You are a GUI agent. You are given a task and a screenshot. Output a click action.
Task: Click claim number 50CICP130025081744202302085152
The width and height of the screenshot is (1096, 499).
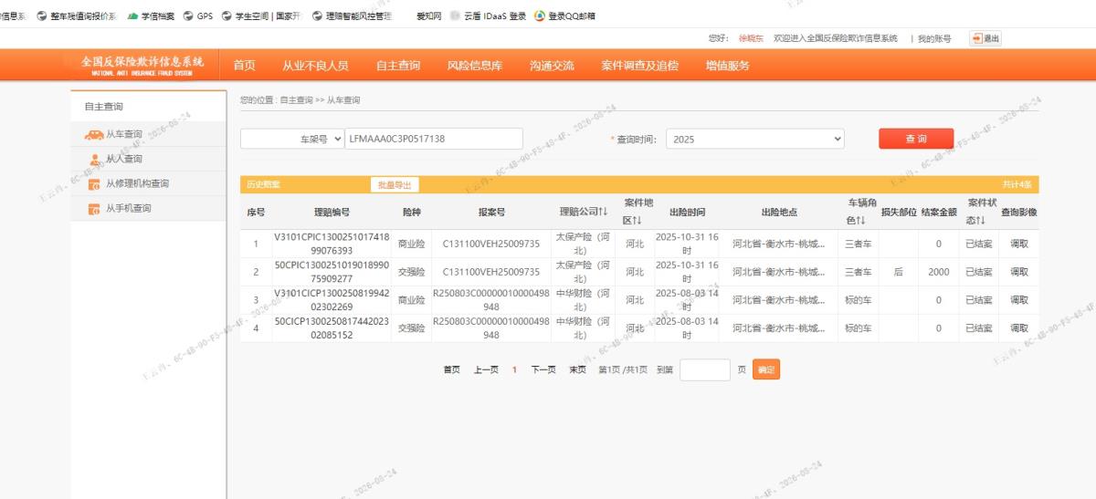pos(332,327)
